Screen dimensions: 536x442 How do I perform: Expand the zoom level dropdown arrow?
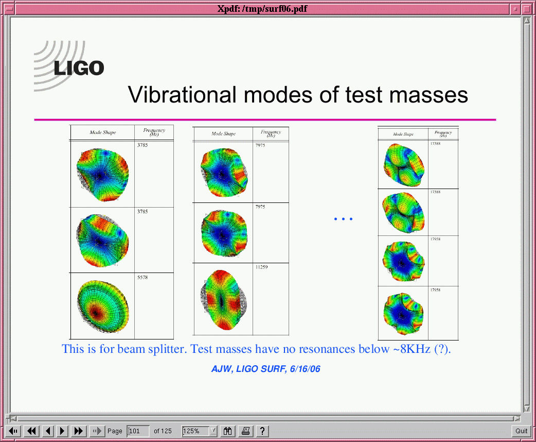213,431
